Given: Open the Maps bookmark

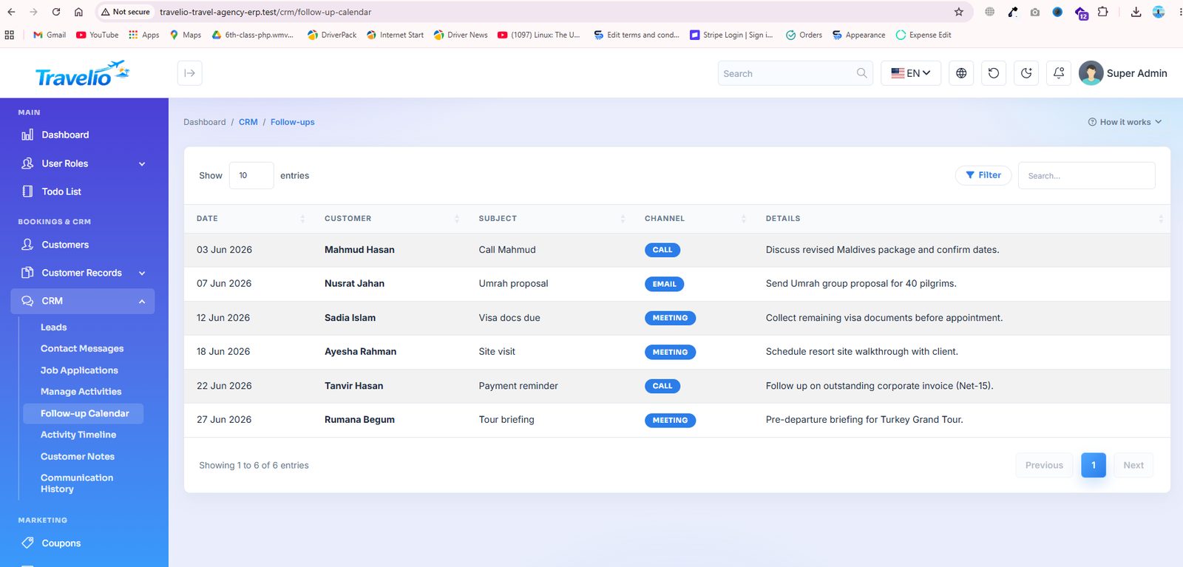Looking at the screenshot, I should pos(186,35).
